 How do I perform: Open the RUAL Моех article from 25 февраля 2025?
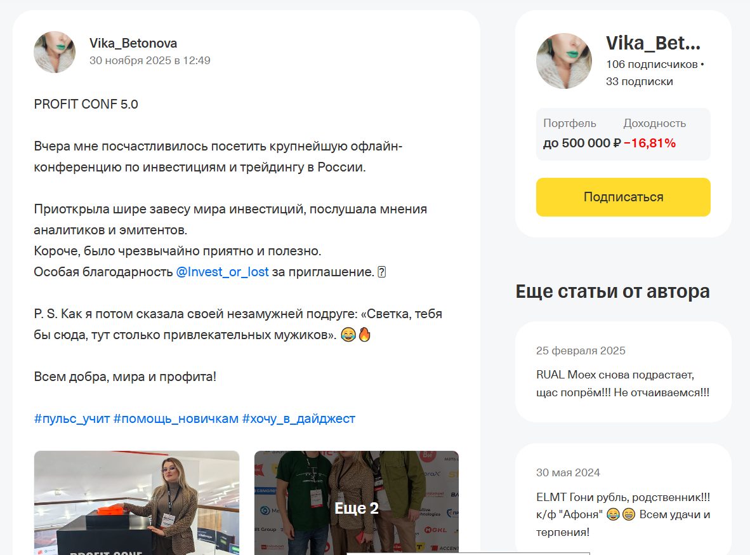(x=623, y=371)
